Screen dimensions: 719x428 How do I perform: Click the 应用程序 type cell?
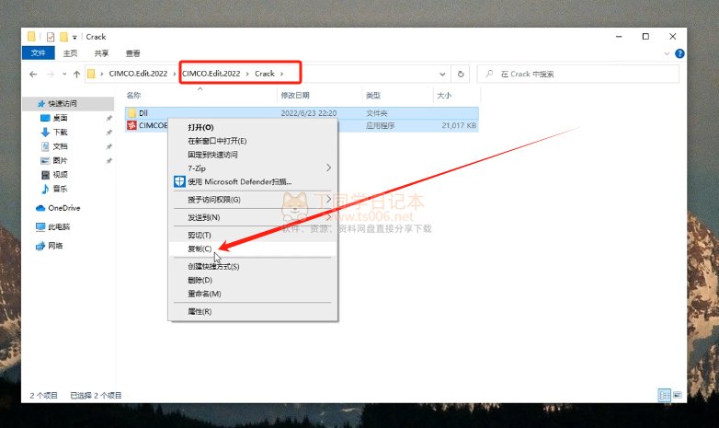(x=380, y=125)
